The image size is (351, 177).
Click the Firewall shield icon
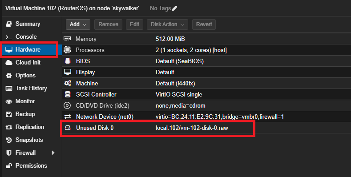(x=9, y=153)
